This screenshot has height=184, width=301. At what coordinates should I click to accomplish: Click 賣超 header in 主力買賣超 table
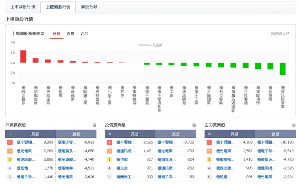[275, 134]
